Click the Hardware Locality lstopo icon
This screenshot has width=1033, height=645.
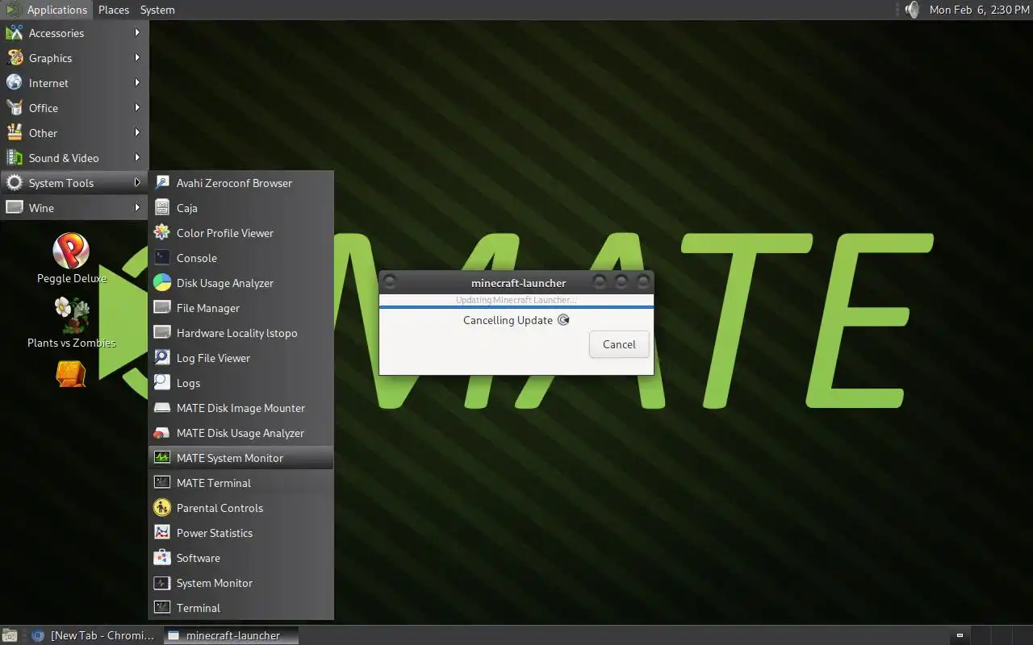[162, 333]
